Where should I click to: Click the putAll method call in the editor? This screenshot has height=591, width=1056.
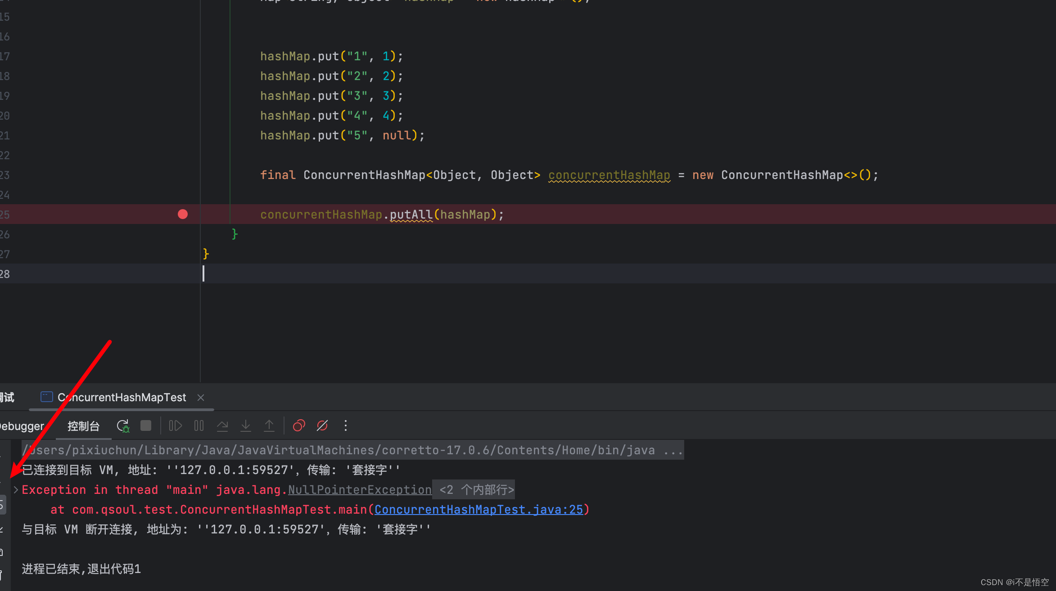click(x=411, y=215)
